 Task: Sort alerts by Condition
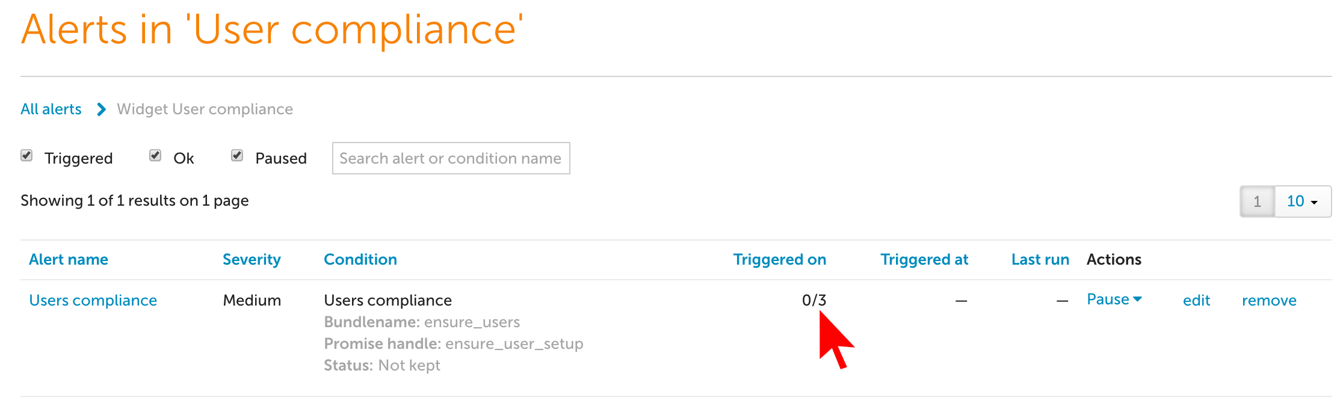[x=360, y=259]
